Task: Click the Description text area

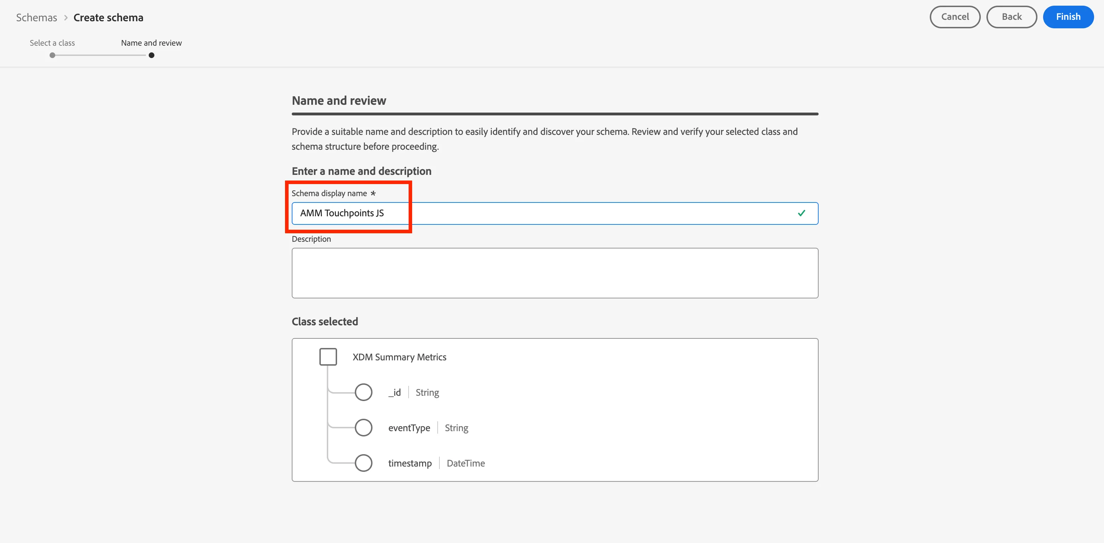Action: coord(555,273)
